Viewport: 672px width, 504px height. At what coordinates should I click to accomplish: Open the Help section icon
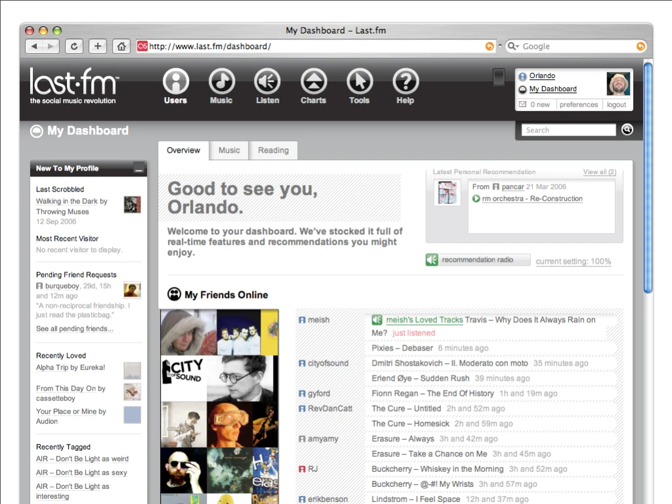coord(406,81)
